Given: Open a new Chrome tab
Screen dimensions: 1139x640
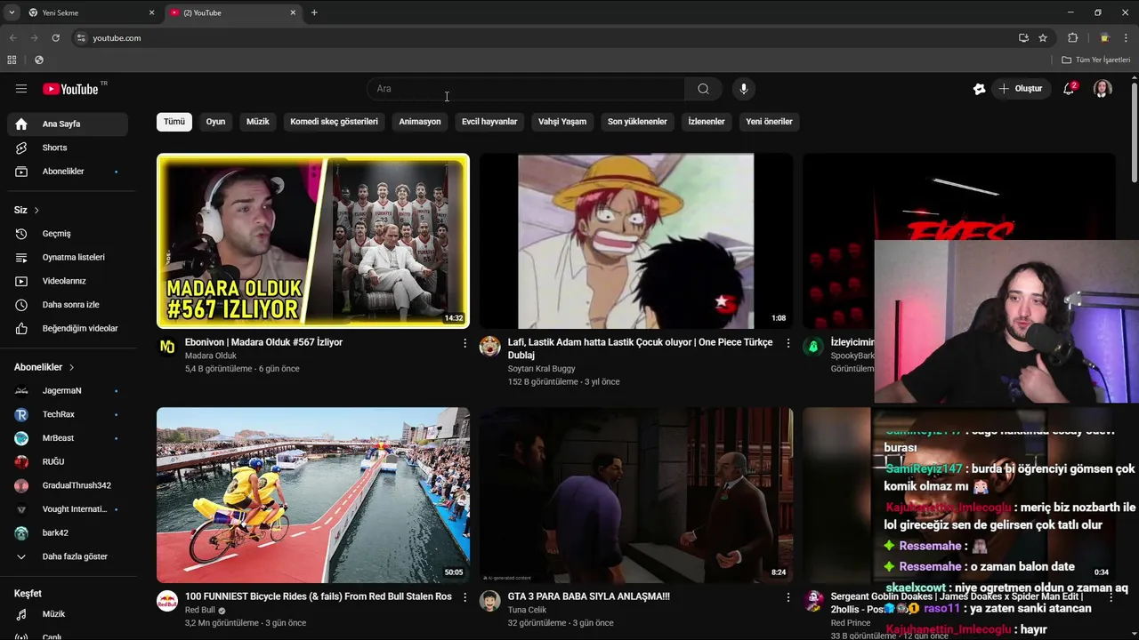Looking at the screenshot, I should 314,12.
